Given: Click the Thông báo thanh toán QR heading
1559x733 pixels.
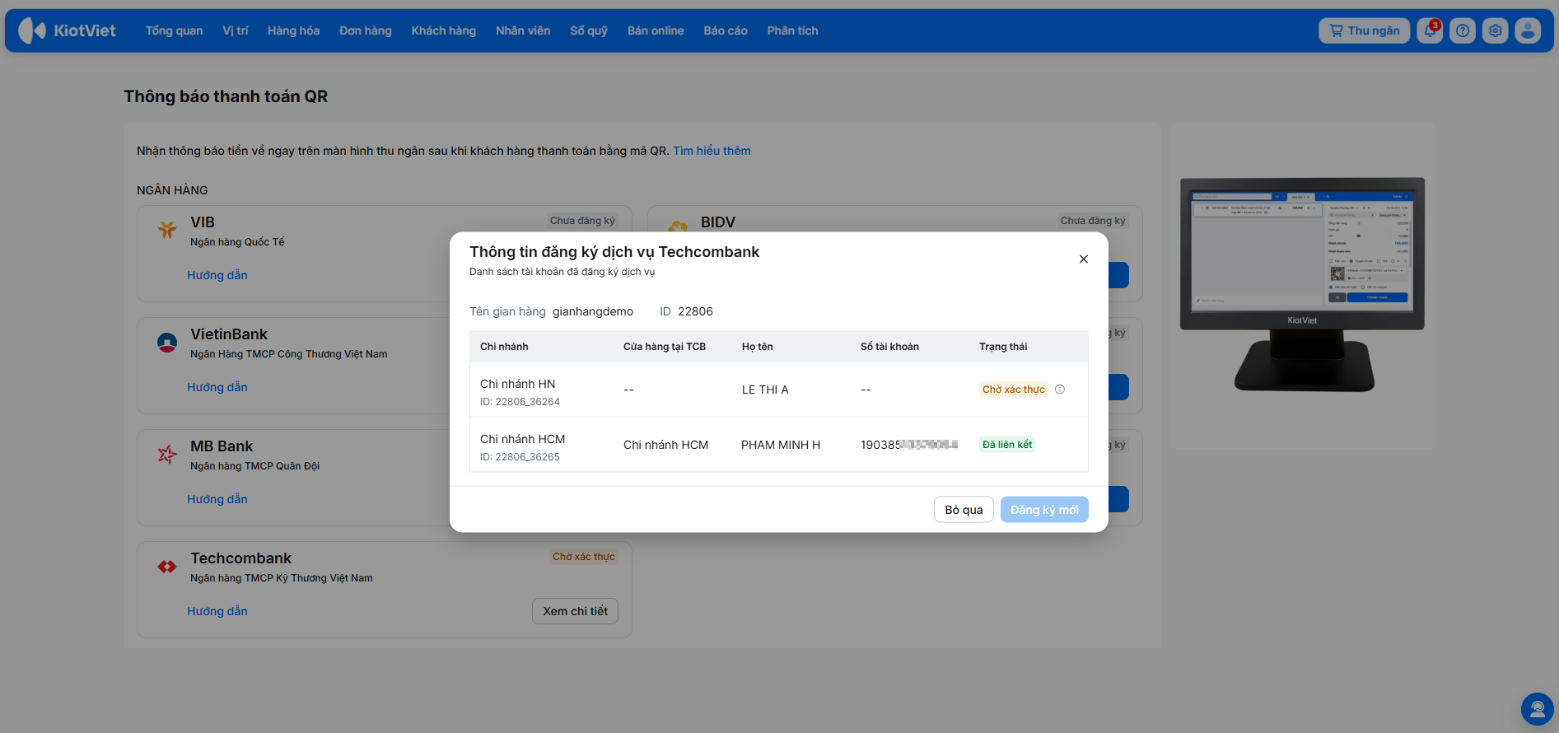Looking at the screenshot, I should (x=226, y=96).
